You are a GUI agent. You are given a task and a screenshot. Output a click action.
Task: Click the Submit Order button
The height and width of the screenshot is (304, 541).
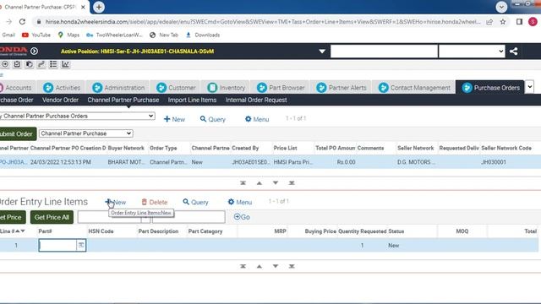pyautogui.click(x=18, y=133)
